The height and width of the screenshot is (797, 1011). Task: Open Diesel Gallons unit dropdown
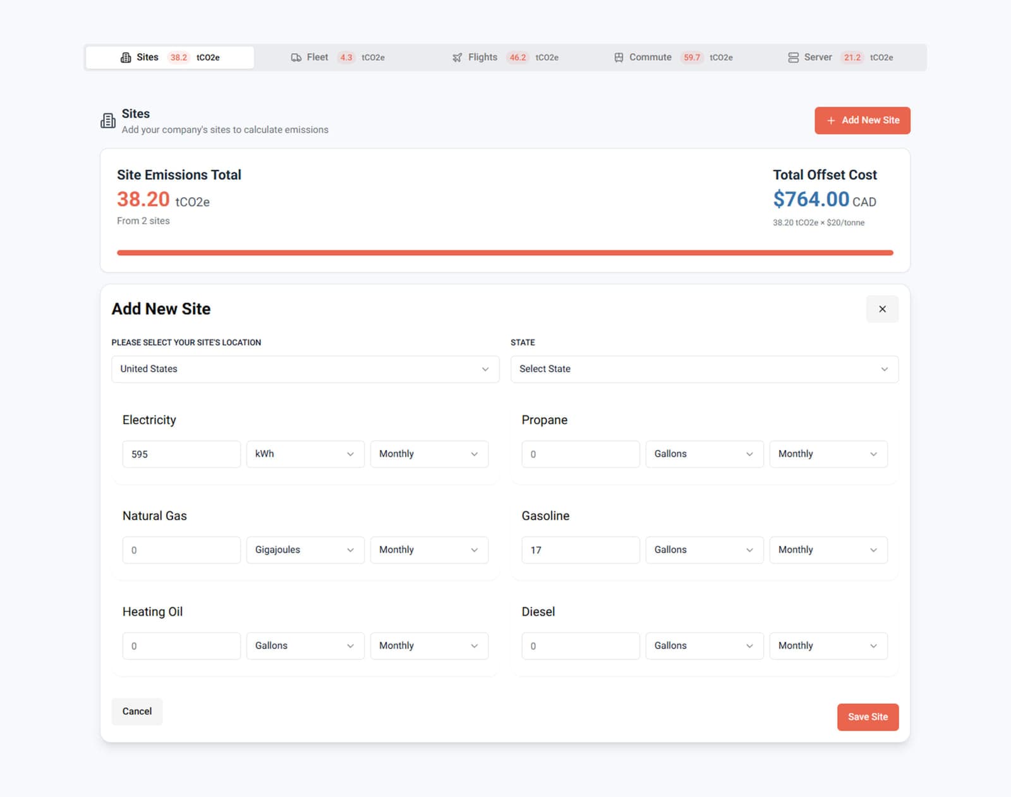point(705,646)
